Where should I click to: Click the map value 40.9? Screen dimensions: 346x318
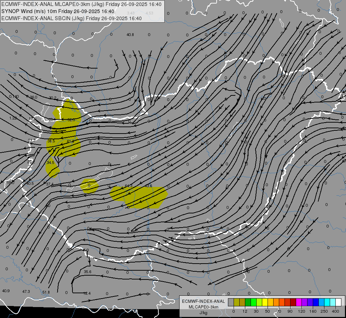tap(6, 291)
